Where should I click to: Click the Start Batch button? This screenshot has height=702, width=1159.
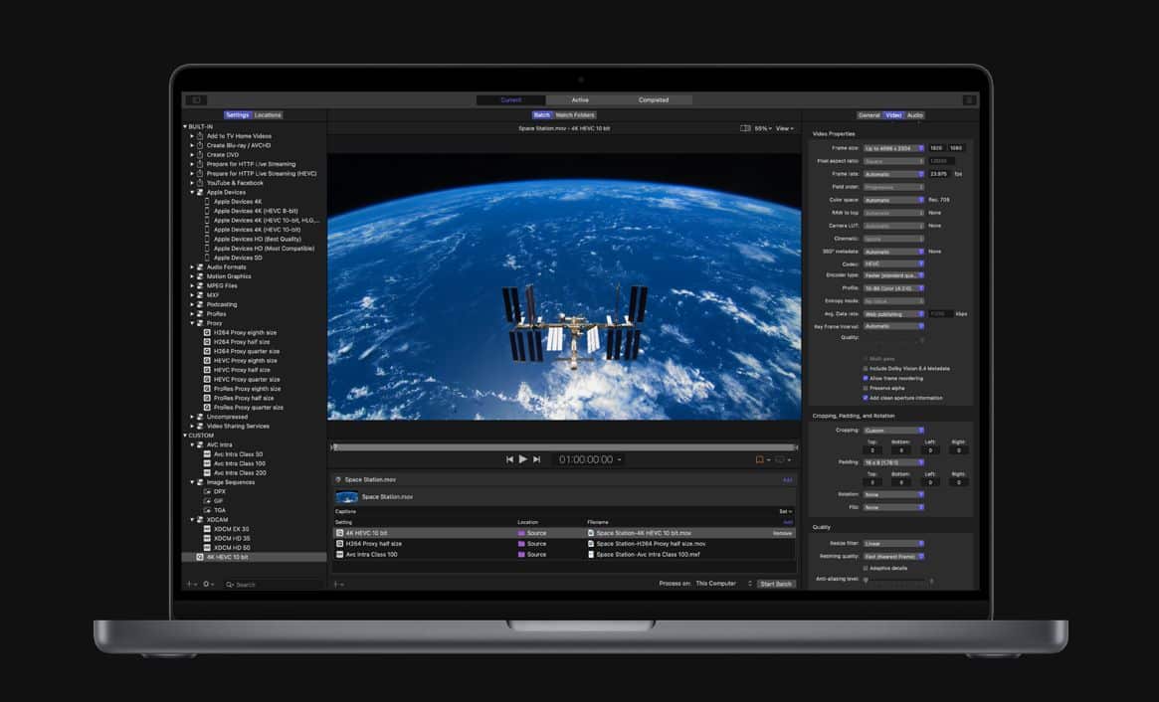775,584
